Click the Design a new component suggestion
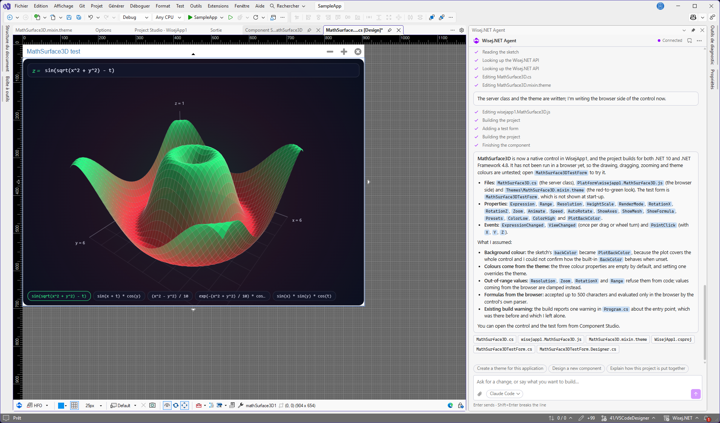 click(x=577, y=368)
